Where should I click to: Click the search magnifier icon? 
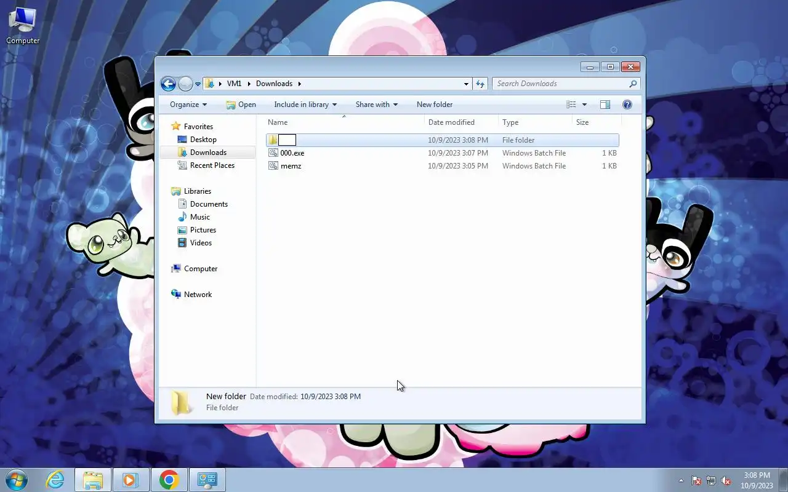[x=633, y=84]
